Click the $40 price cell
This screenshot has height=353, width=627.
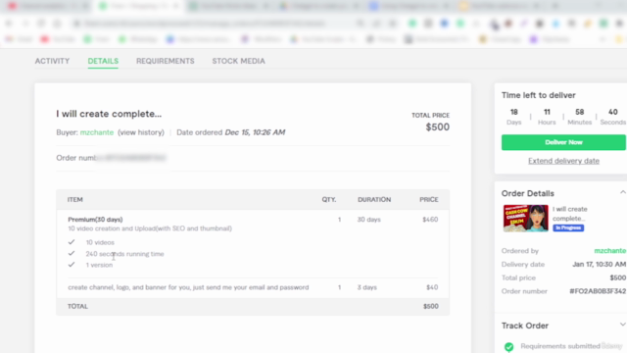click(432, 287)
